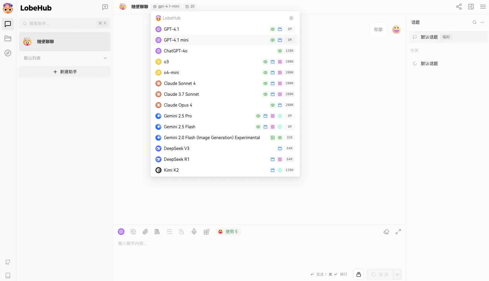Viewport: 489px width, 281px height.
Task: Click the save topic icon beside Send
Action: click(359, 274)
